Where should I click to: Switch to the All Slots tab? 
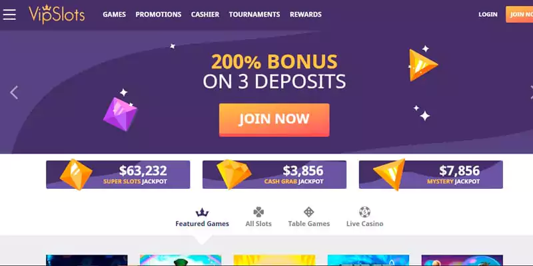click(x=259, y=224)
